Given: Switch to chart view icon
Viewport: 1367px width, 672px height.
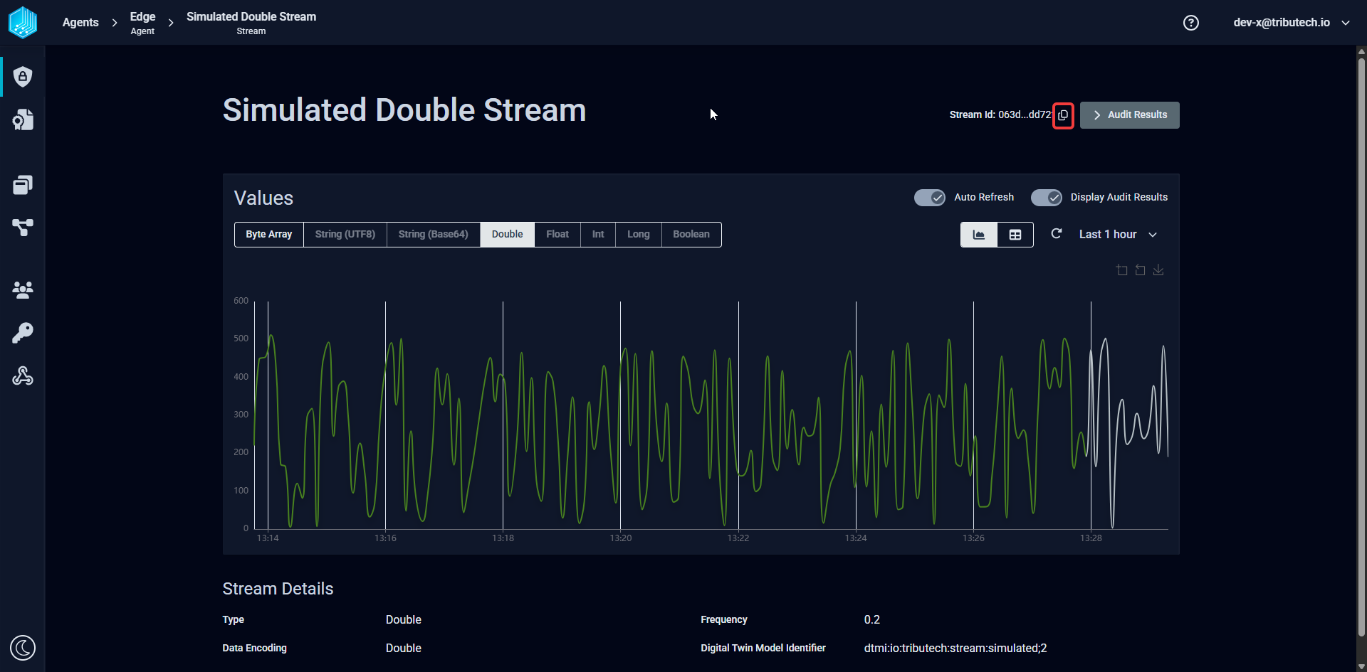Looking at the screenshot, I should (979, 235).
